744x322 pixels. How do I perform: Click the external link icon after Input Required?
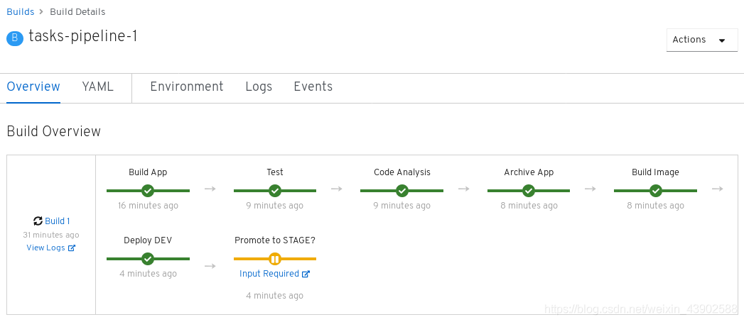point(306,274)
